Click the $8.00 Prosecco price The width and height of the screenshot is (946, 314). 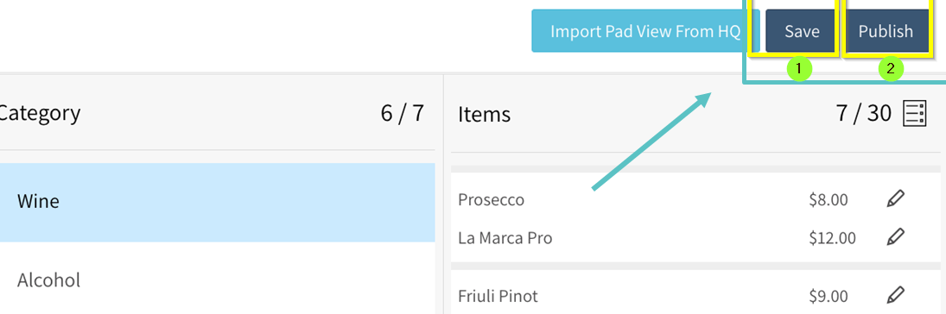pos(829,200)
